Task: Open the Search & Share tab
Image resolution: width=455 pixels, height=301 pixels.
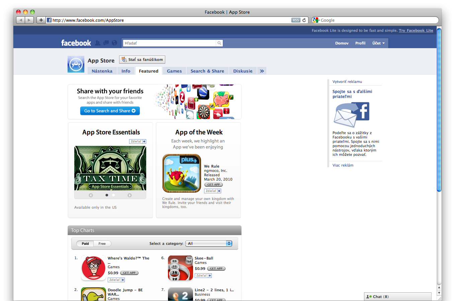Action: tap(207, 71)
